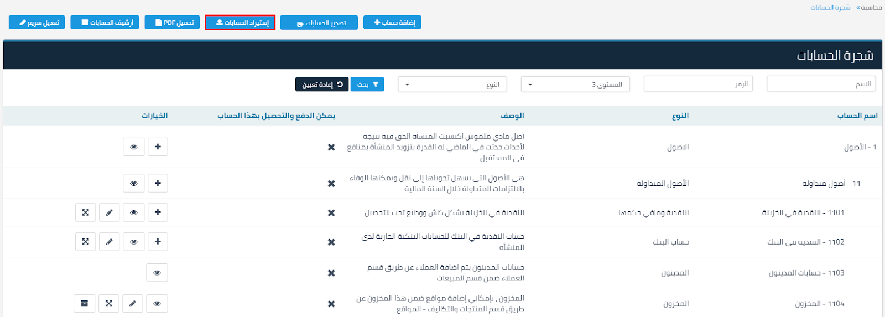Focus the الاسم name input field
The width and height of the screenshot is (885, 317).
[x=821, y=84]
